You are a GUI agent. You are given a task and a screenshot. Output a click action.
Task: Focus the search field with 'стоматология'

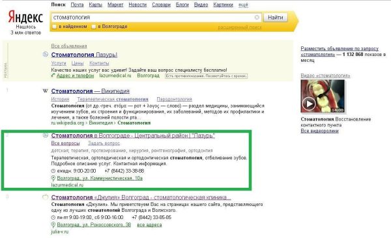(156, 17)
